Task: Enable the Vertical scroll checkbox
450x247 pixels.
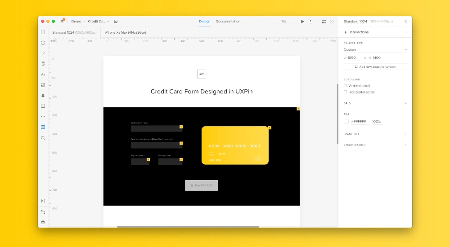Action: coord(345,86)
